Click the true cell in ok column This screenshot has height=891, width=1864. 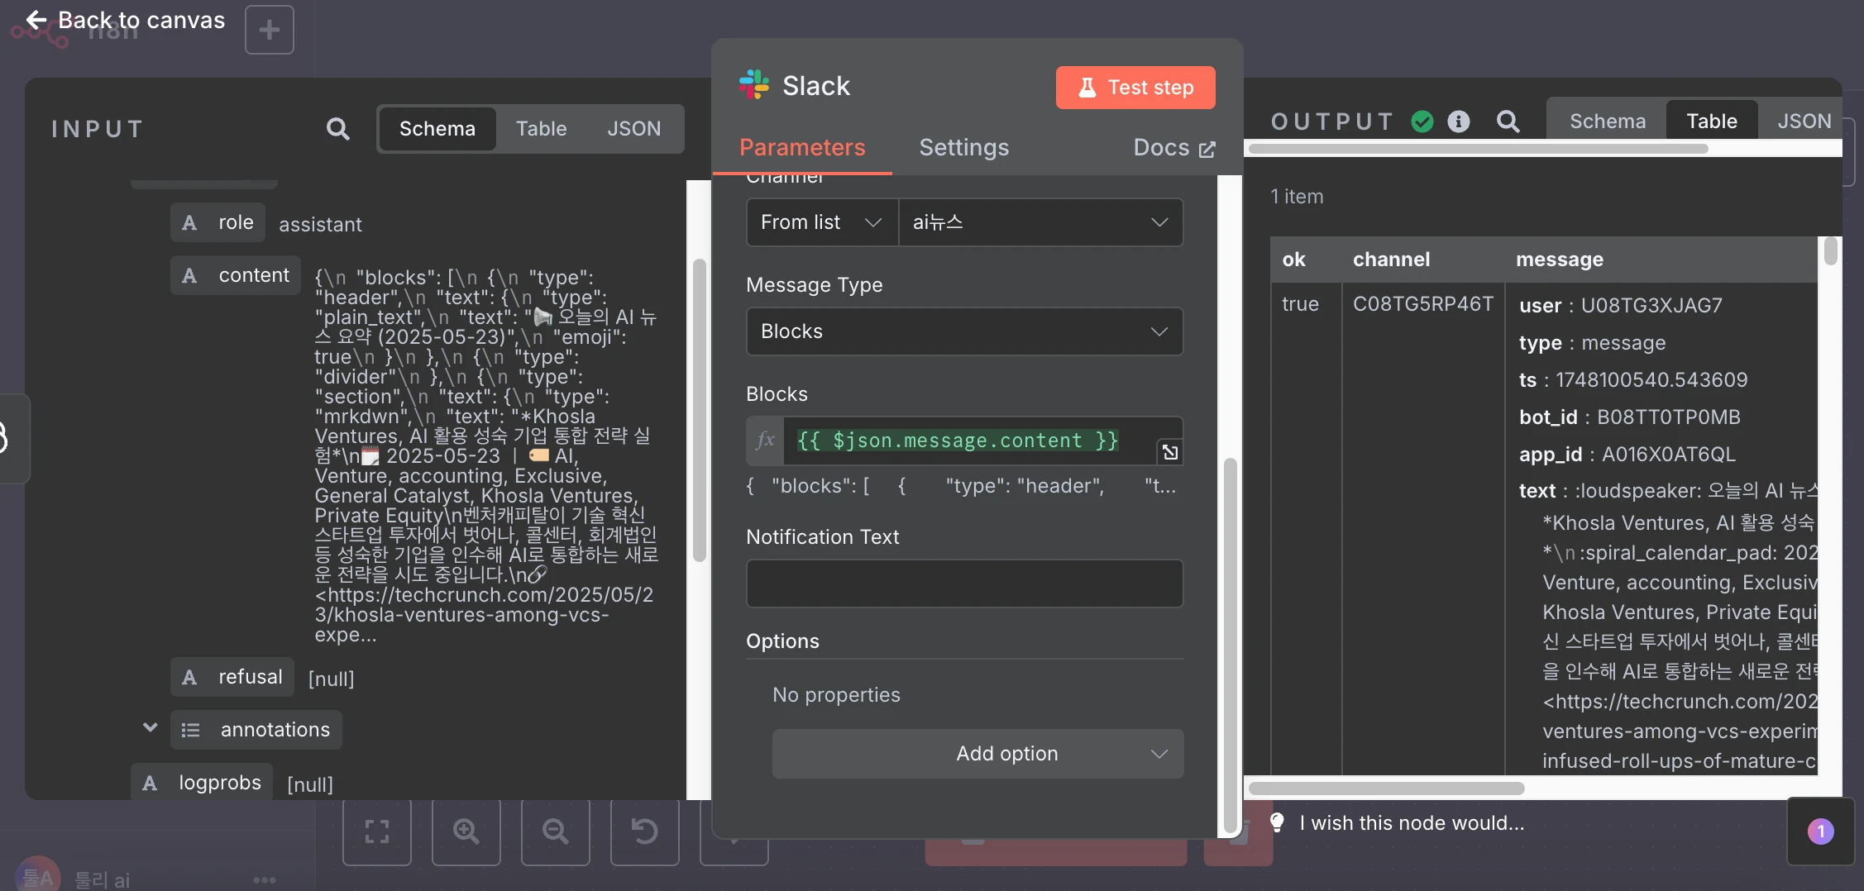coord(1300,304)
